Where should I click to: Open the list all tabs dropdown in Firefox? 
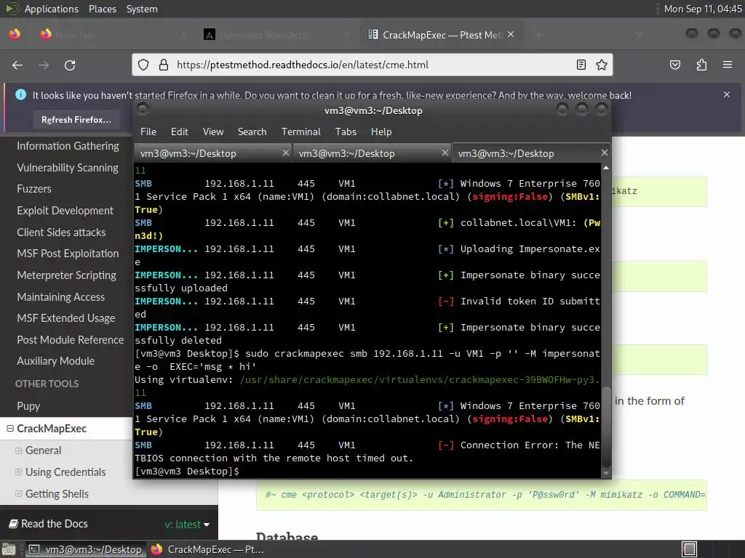[639, 35]
